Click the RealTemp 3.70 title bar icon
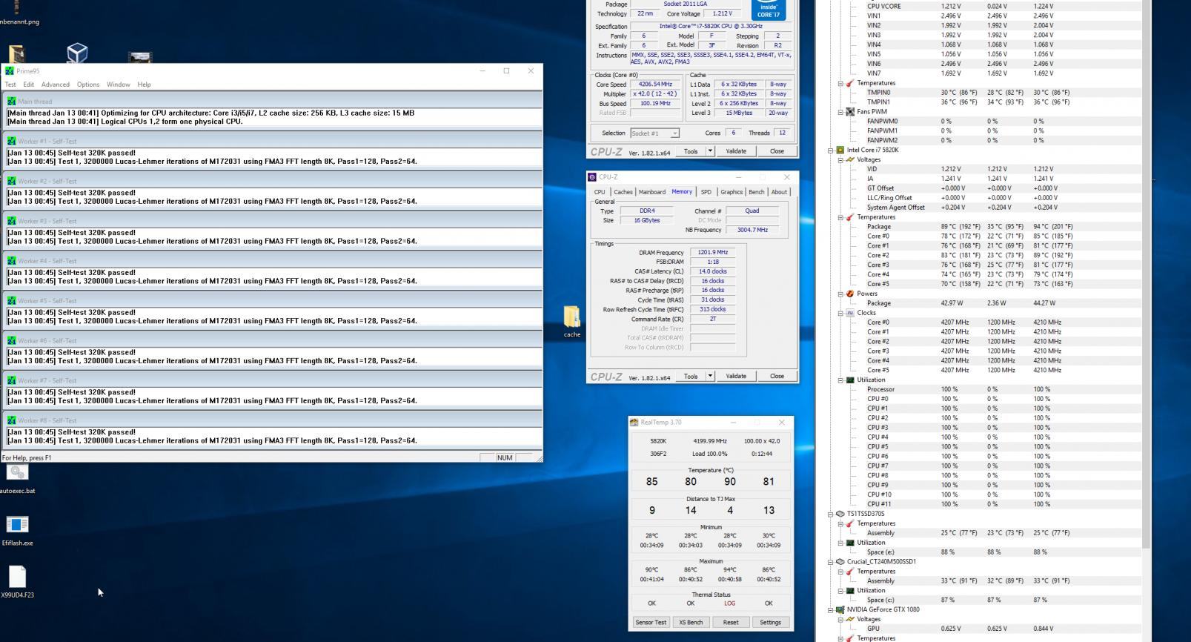The width and height of the screenshot is (1191, 642). click(x=634, y=423)
